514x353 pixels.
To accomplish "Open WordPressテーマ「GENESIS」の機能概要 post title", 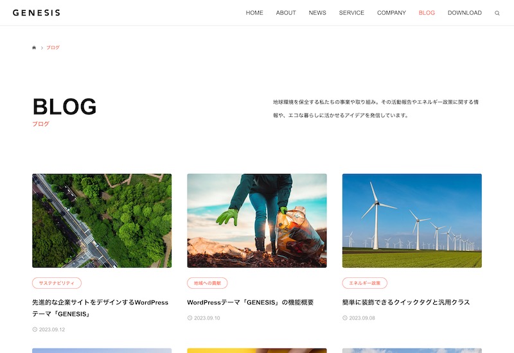I will click(251, 302).
